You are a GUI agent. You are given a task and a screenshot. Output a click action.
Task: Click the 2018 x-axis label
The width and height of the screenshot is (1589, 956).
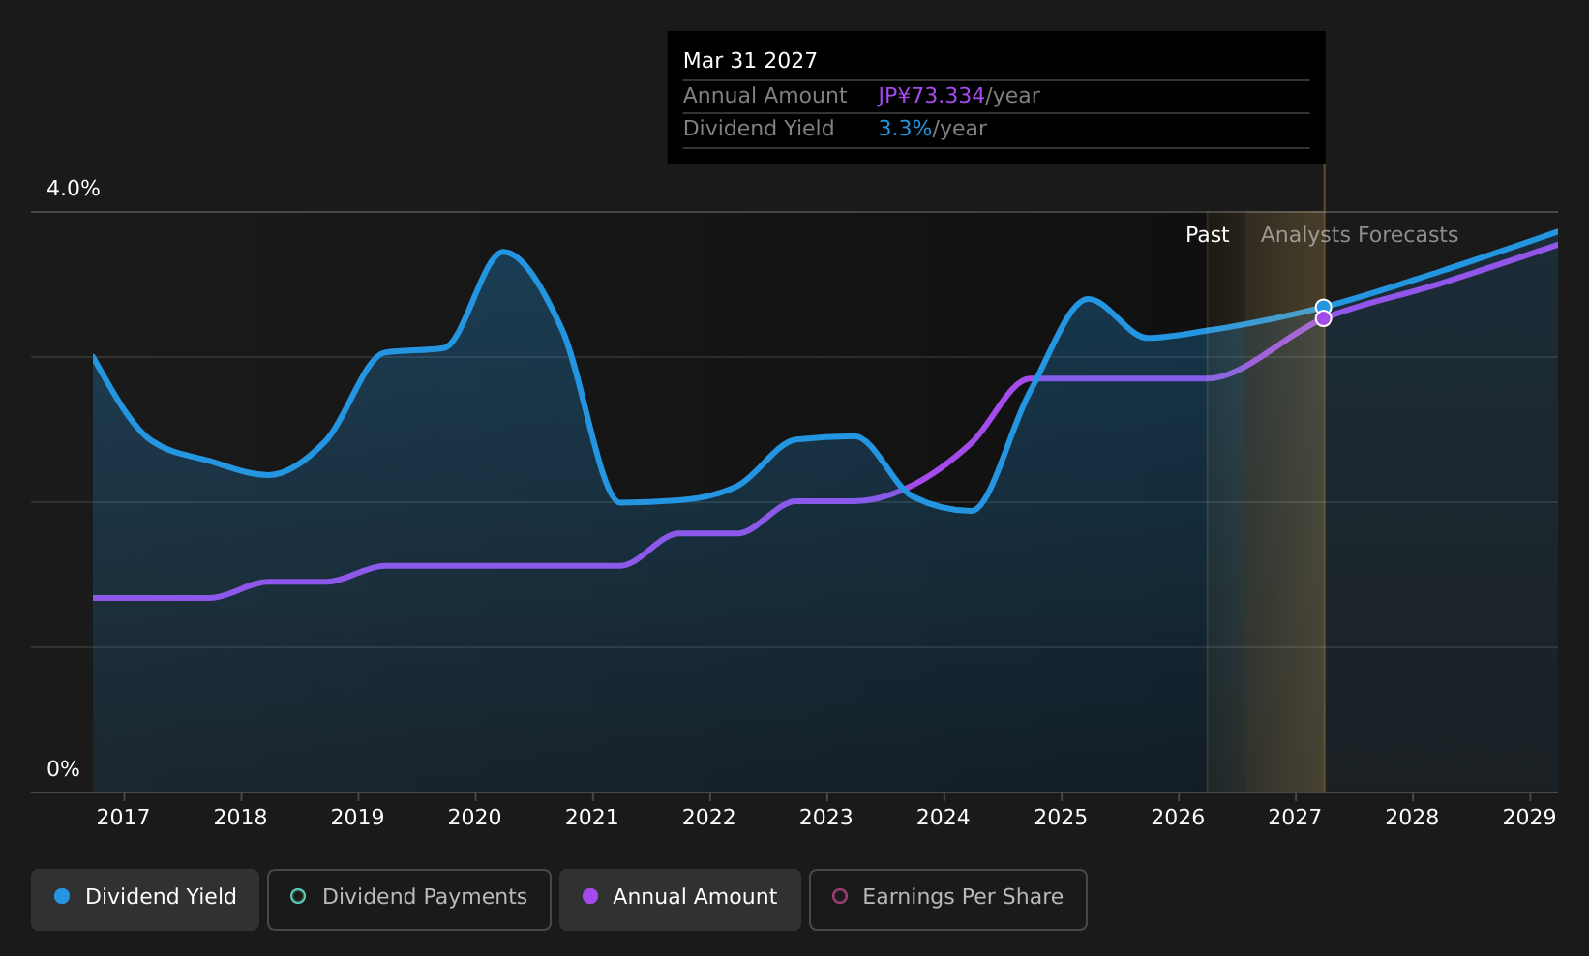[x=240, y=818]
